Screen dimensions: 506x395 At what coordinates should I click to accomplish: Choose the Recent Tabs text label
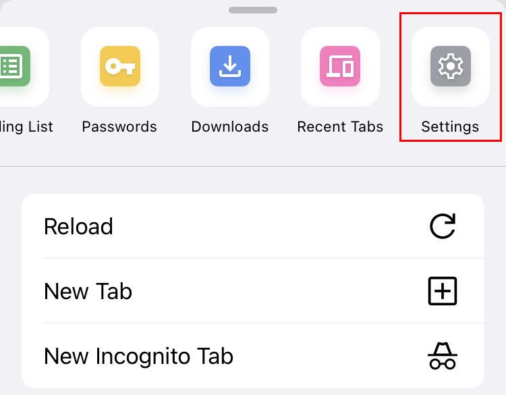[x=340, y=127]
